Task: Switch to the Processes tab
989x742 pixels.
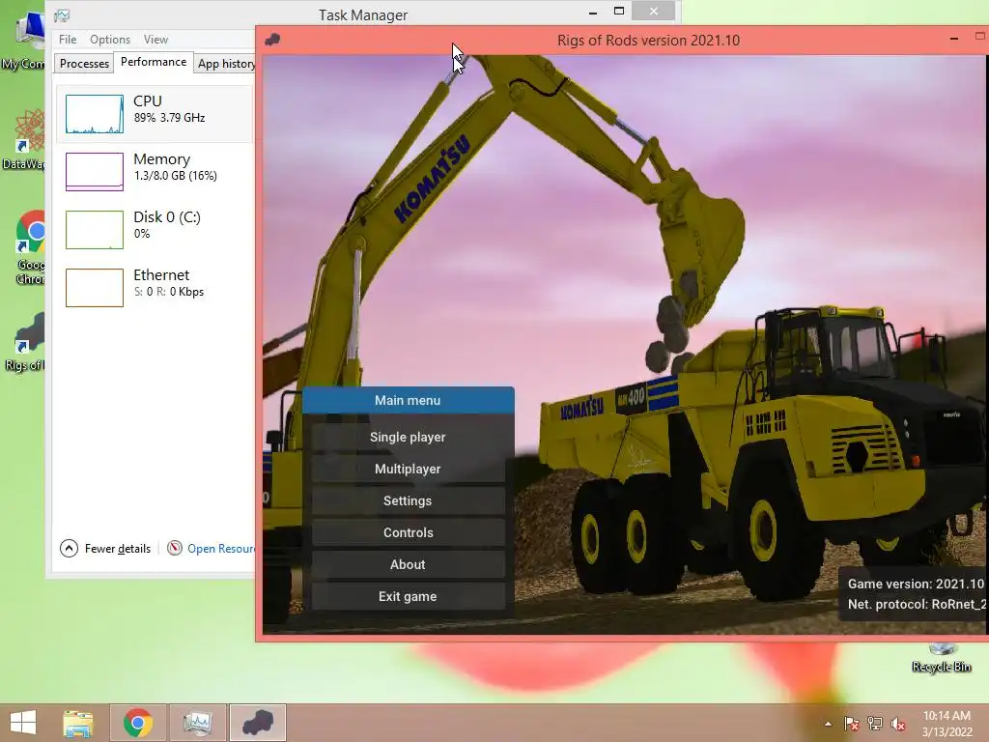Action: coord(85,64)
